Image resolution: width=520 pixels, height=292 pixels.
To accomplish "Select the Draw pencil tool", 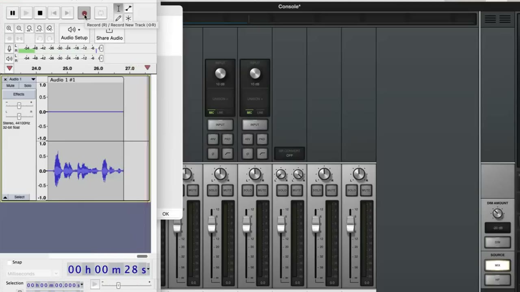I will point(118,18).
